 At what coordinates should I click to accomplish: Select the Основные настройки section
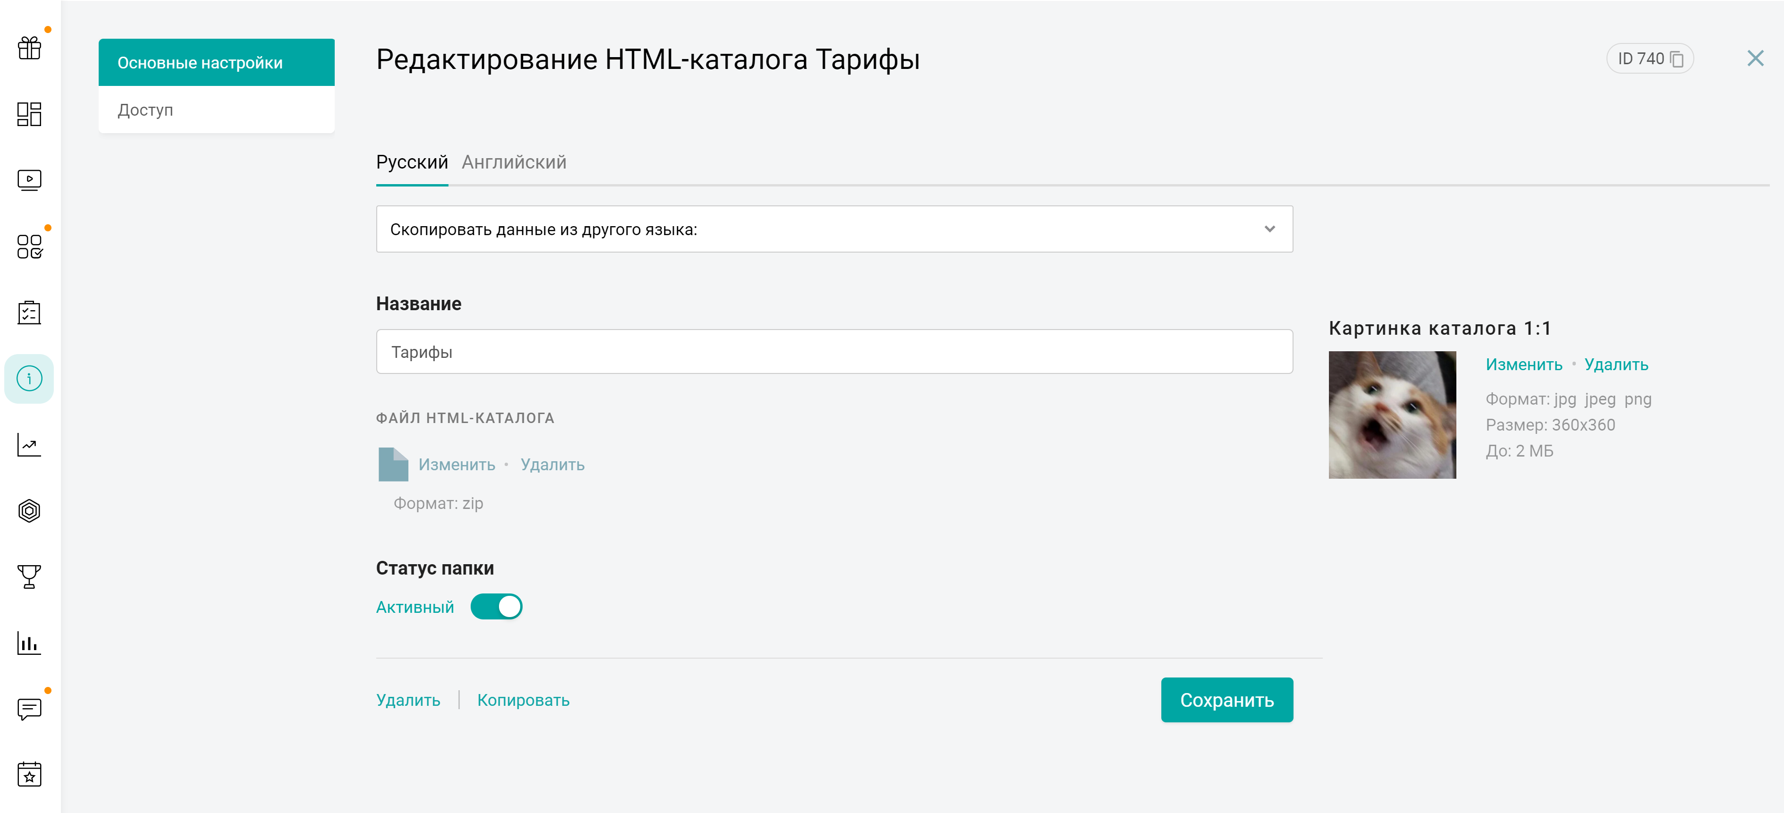click(x=216, y=62)
